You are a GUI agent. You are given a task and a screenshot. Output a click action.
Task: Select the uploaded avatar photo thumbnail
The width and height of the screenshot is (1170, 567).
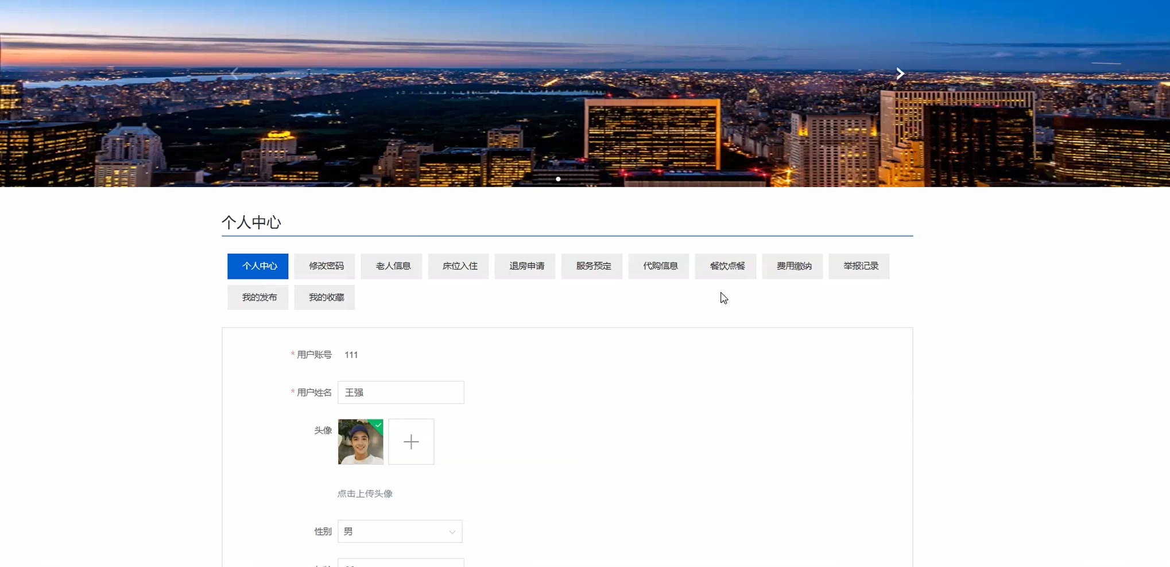[361, 442]
